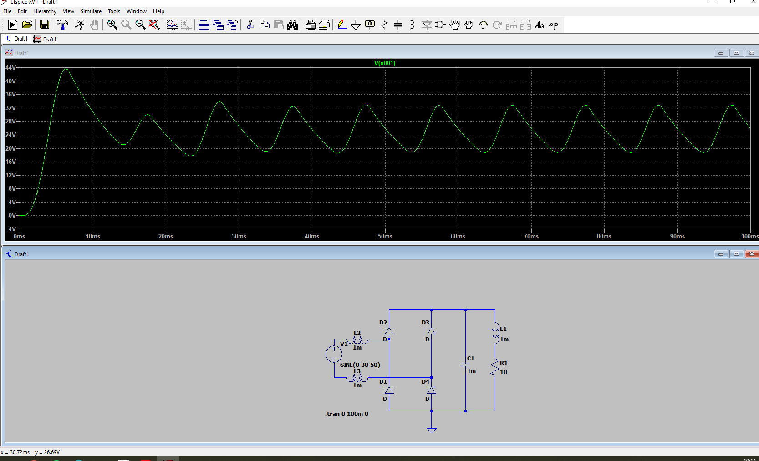Select the draw wire pencil tool

coord(342,25)
